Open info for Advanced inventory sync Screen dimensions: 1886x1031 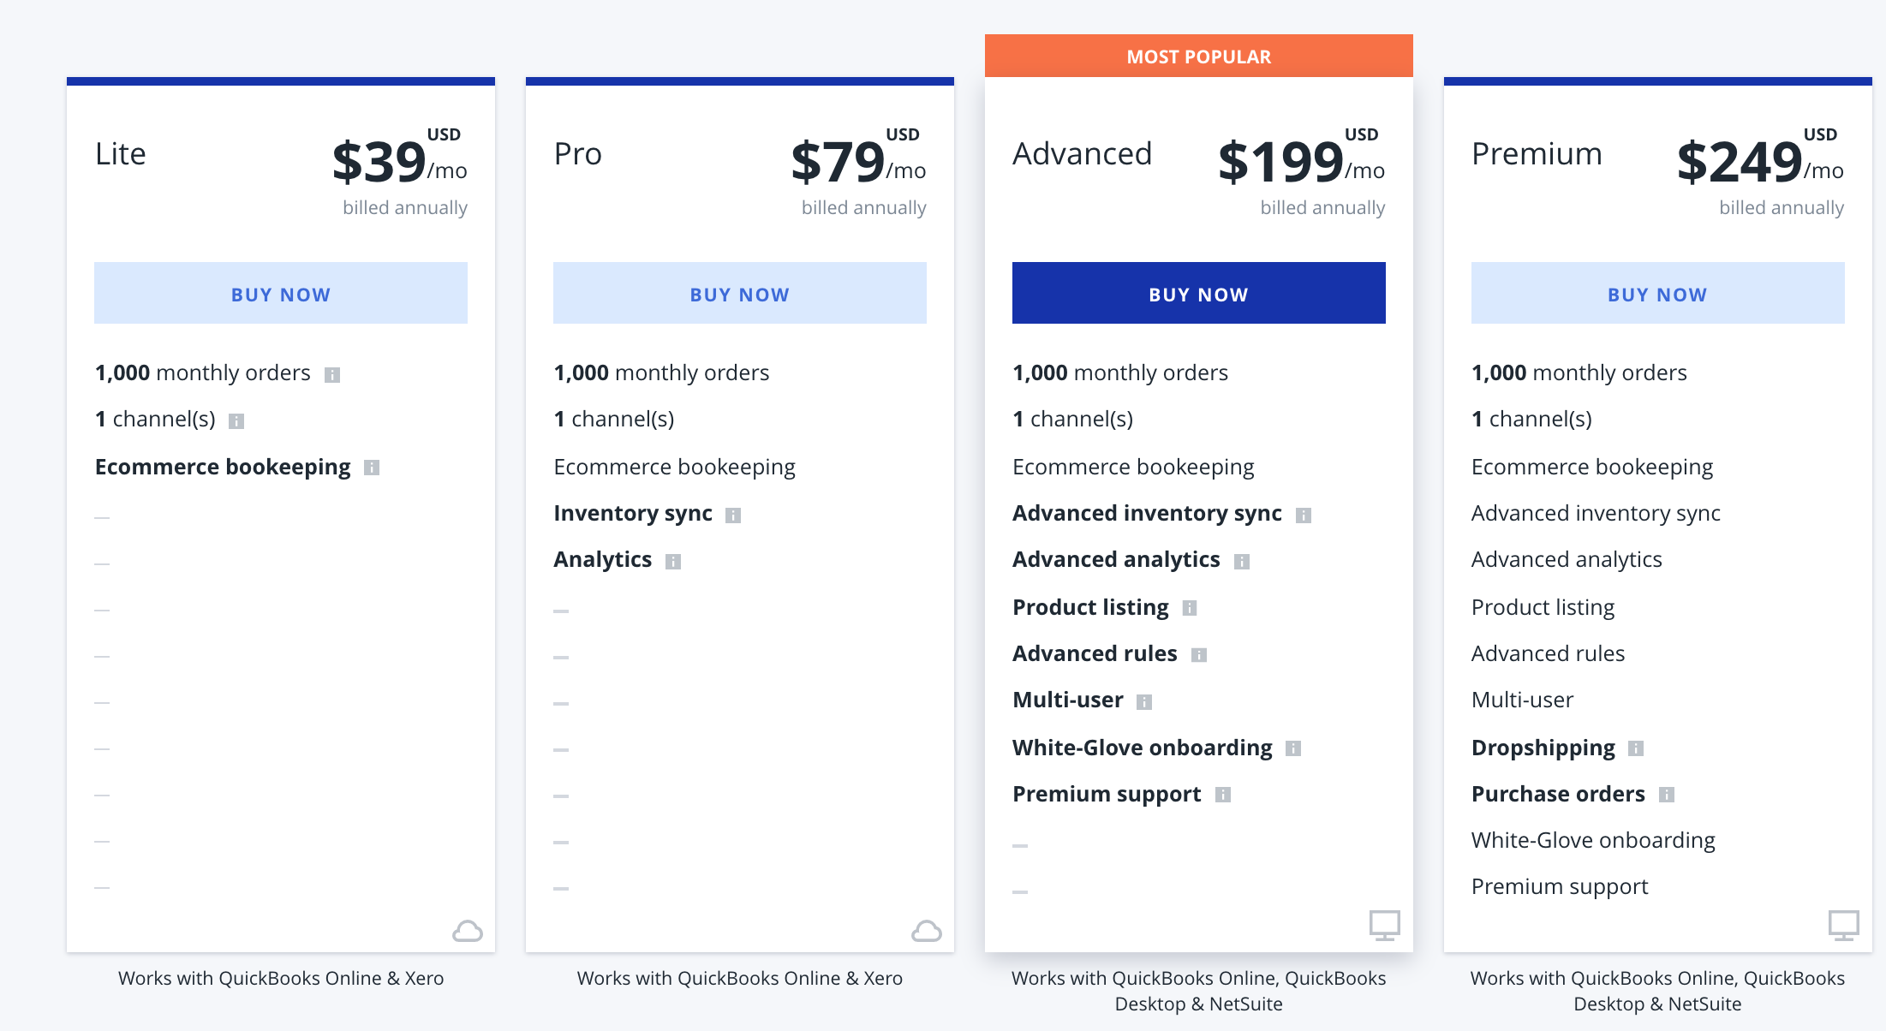pos(1304,515)
